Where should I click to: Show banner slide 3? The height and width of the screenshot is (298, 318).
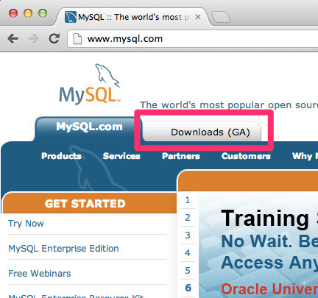click(188, 235)
